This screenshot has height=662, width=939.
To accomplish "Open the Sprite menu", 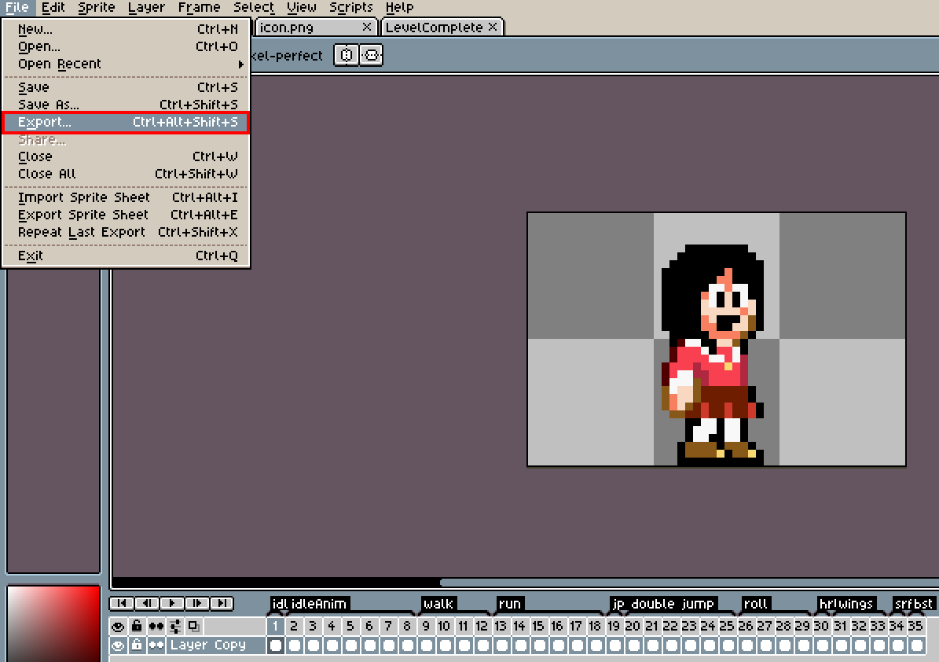I will (96, 7).
